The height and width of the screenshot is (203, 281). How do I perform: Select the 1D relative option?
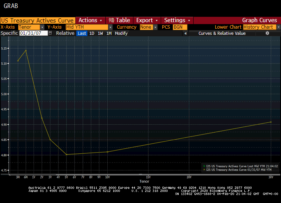(x=92, y=33)
